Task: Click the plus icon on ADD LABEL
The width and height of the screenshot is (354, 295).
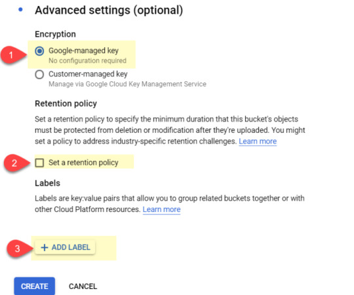Action: (45, 247)
